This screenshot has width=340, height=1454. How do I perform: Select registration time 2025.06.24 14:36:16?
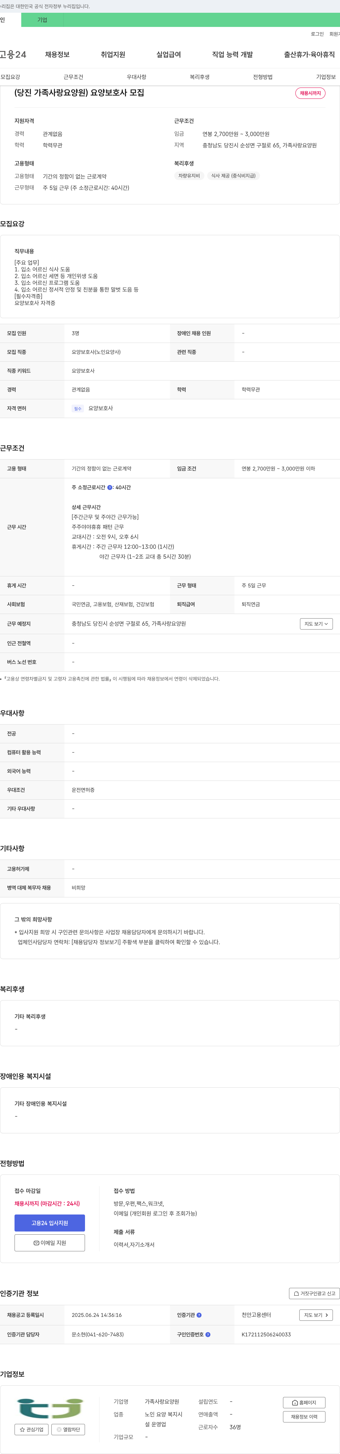(x=96, y=1315)
